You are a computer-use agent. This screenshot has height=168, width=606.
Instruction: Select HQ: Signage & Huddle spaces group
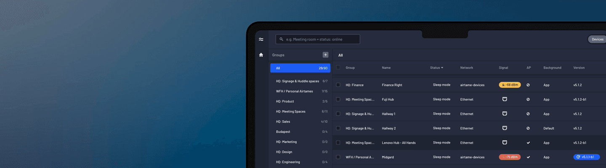pyautogui.click(x=300, y=81)
